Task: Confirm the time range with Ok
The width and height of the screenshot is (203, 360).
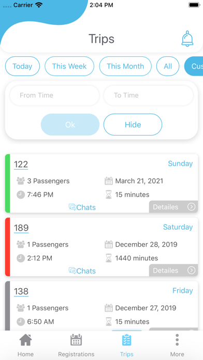Action: click(x=70, y=125)
